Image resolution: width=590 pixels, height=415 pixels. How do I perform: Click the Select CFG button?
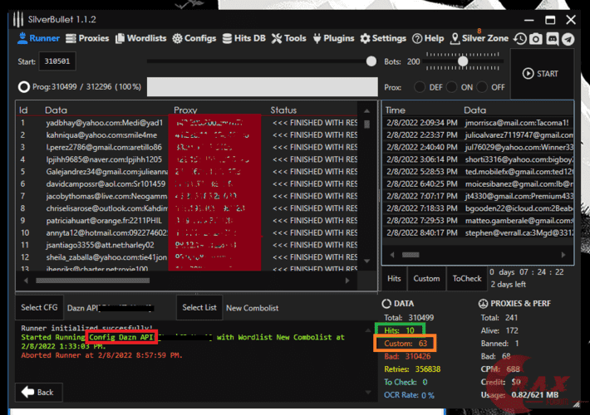tap(39, 307)
